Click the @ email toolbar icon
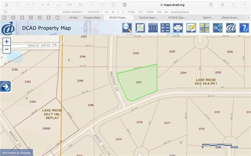The height and width of the screenshot is (156, 251). tap(231, 28)
